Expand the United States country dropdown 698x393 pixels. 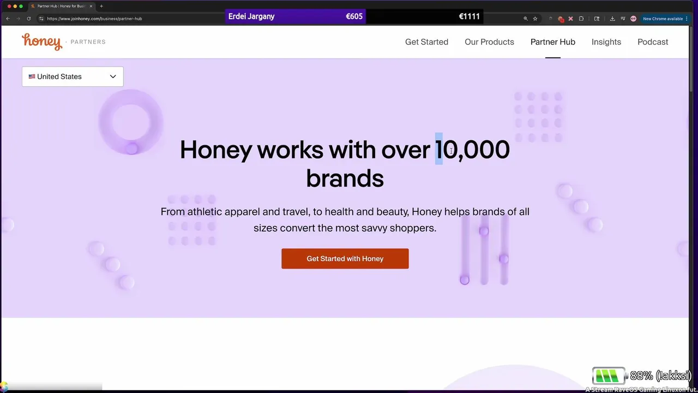(73, 76)
